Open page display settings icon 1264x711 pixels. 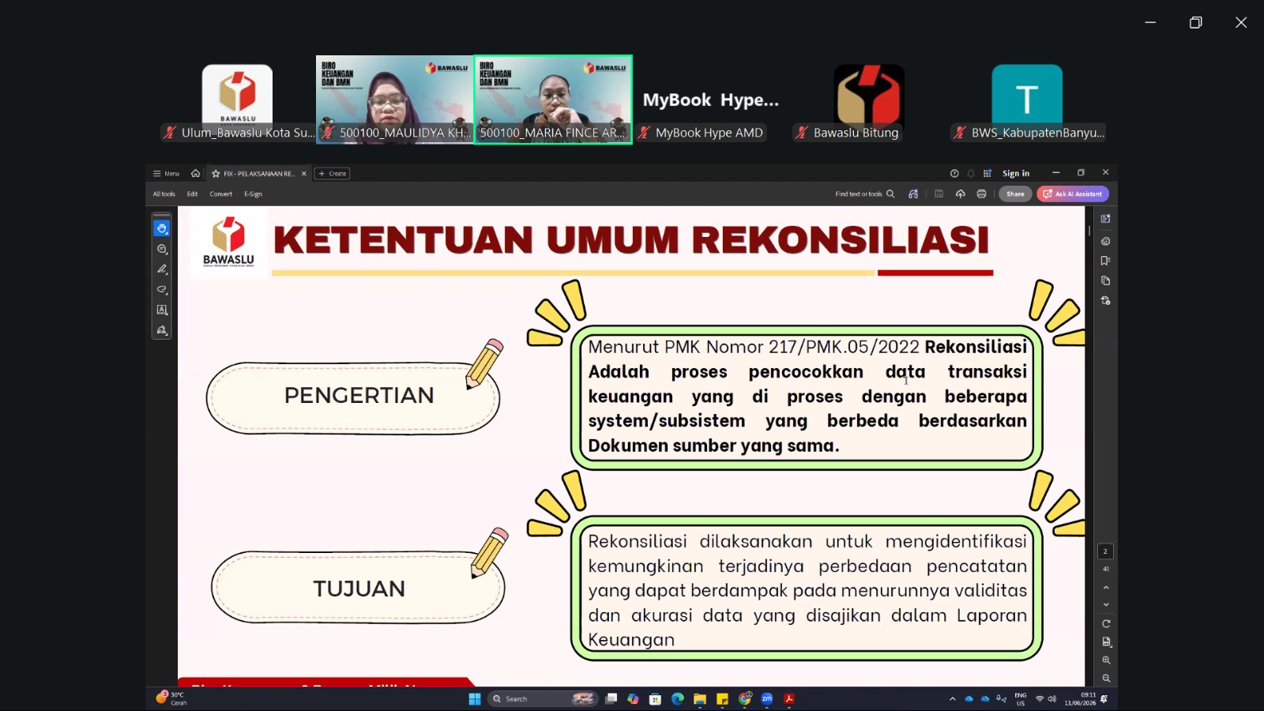[x=1106, y=641]
